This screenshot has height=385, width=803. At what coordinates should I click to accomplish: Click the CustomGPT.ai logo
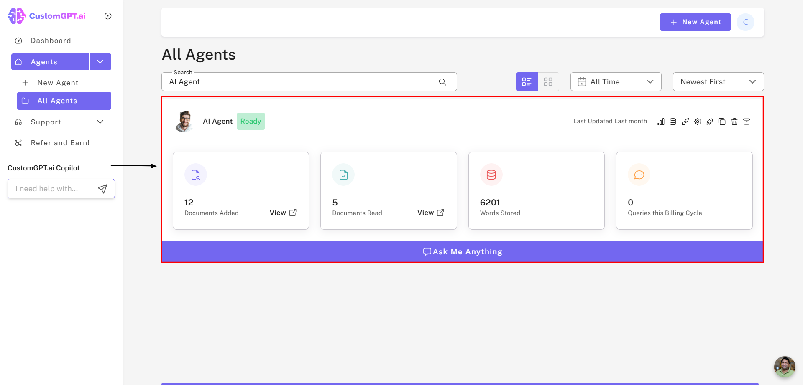tap(47, 16)
